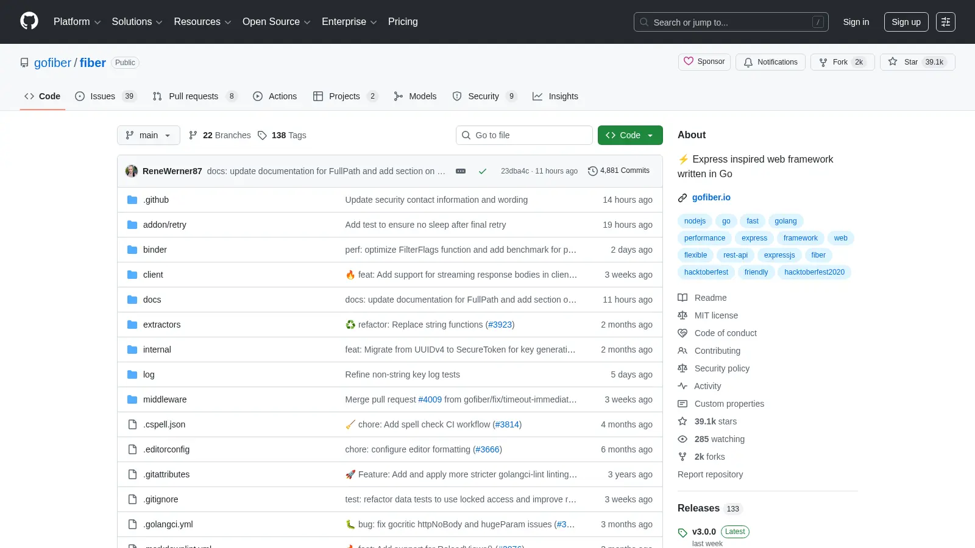Click the ReneWerner87 avatar image
The image size is (975, 548).
tap(132, 171)
